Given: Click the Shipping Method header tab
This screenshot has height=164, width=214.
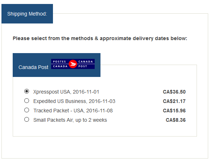Looking at the screenshot, I should (x=27, y=14).
